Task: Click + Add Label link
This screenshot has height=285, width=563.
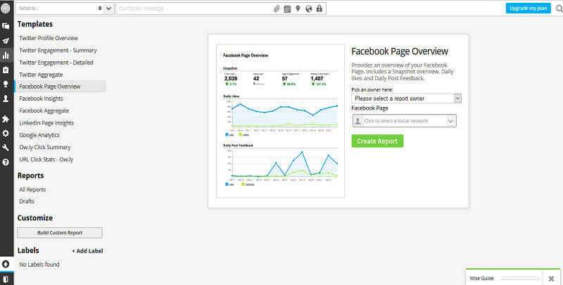Action: point(87,251)
